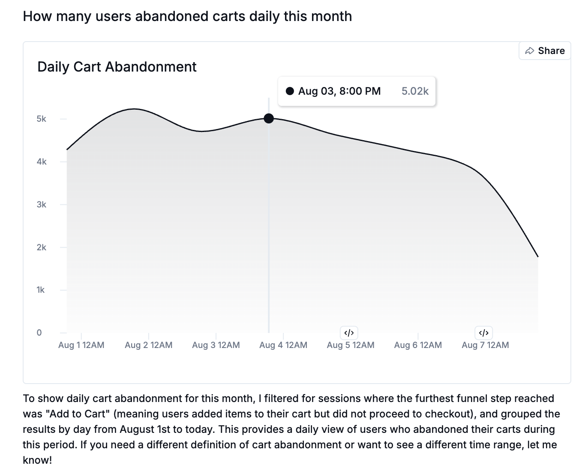The width and height of the screenshot is (582, 474).
Task: Click the Aug 2 12AM axis label
Action: point(148,345)
